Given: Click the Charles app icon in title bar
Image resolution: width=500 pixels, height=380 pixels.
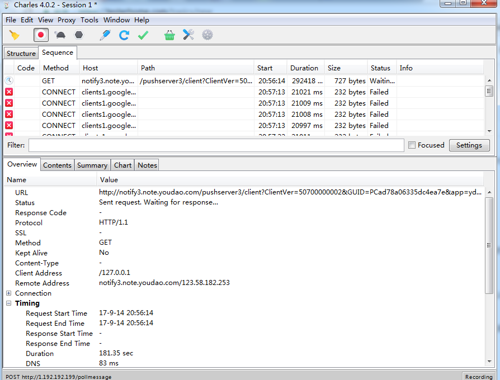Looking at the screenshot, I should (x=6, y=5).
